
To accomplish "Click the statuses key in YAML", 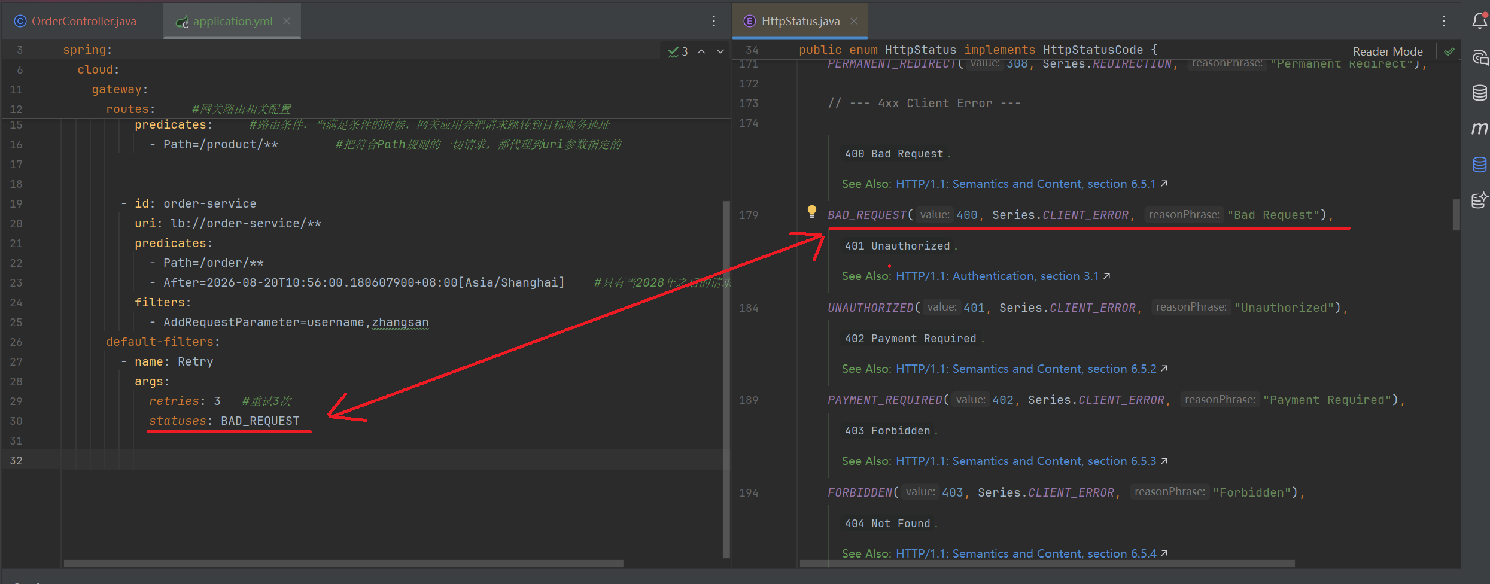I will (177, 421).
